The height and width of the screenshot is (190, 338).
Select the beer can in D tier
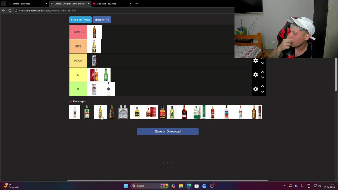(94, 89)
